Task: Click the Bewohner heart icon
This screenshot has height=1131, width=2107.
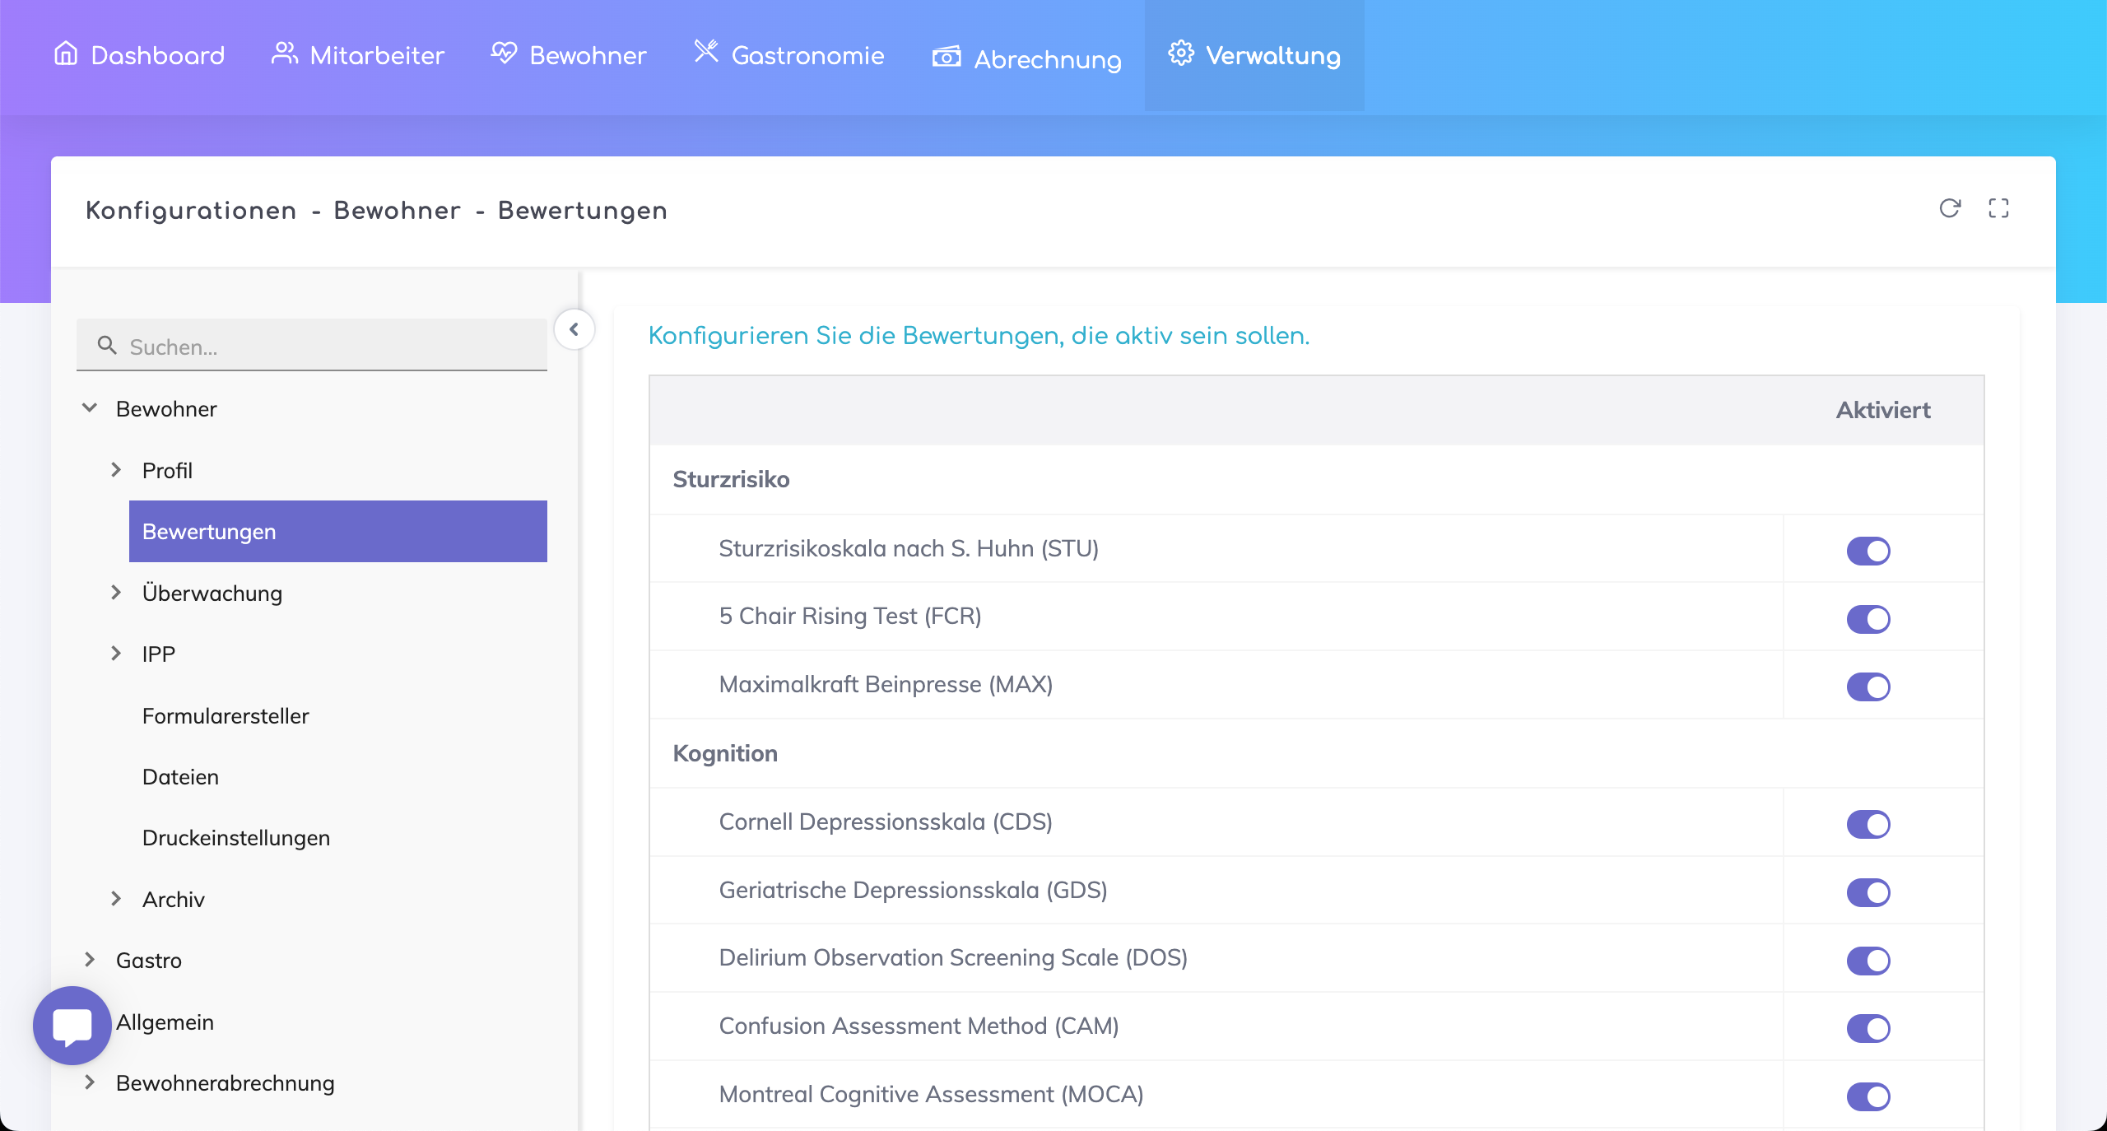Action: (x=504, y=54)
